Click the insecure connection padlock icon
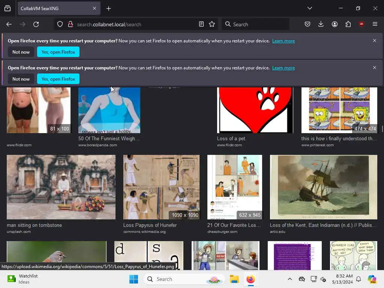 tap(70, 24)
